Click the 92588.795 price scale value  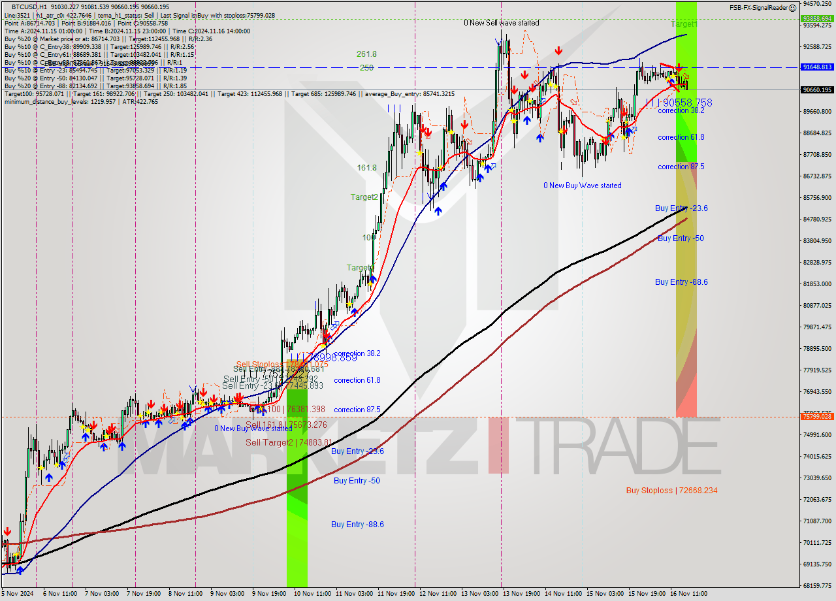click(817, 46)
